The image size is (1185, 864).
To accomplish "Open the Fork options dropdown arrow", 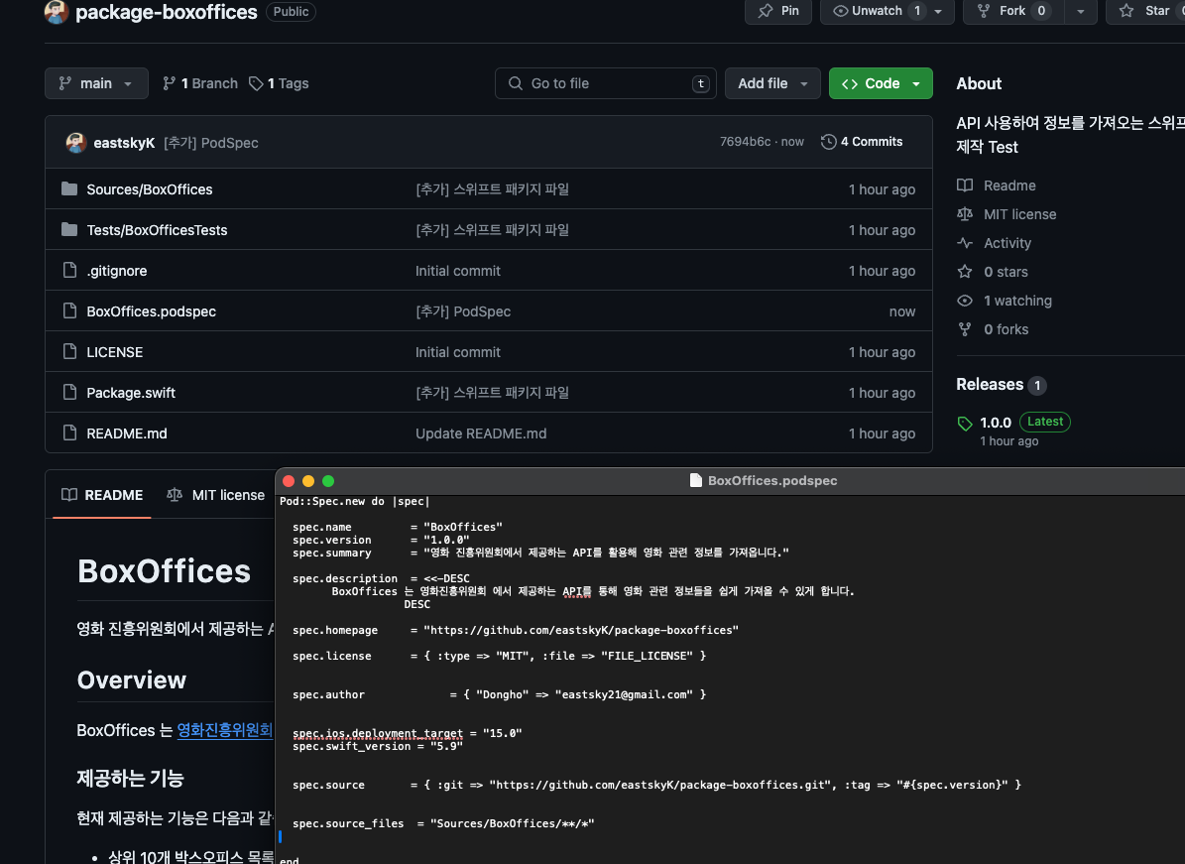I will point(1080,11).
